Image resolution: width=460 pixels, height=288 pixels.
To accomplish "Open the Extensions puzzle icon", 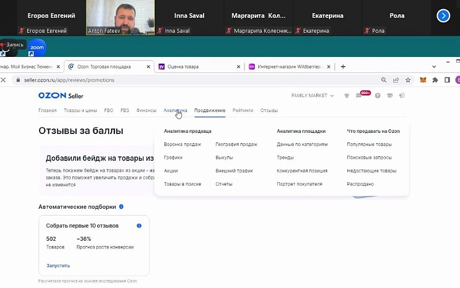I will click(x=435, y=80).
